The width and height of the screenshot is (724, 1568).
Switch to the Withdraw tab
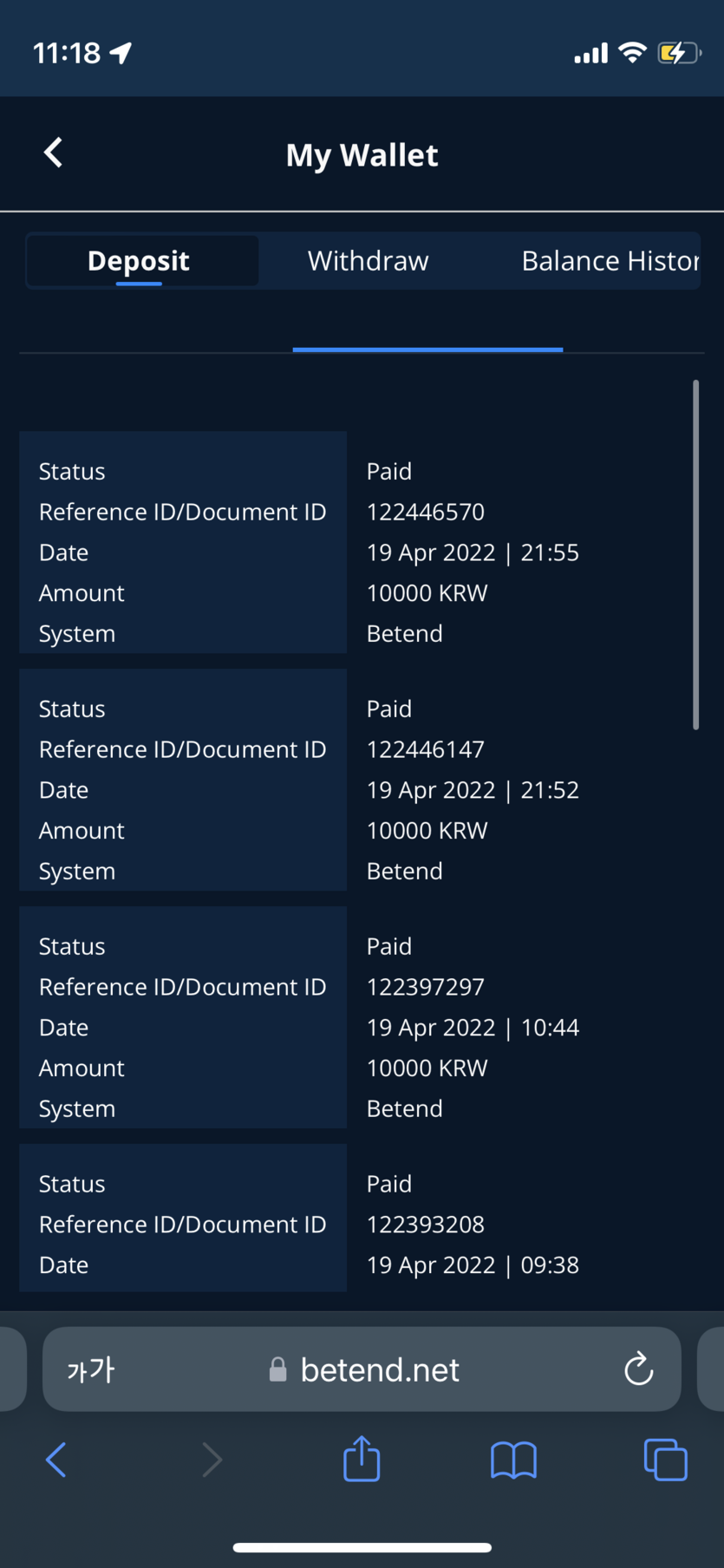[x=369, y=260]
